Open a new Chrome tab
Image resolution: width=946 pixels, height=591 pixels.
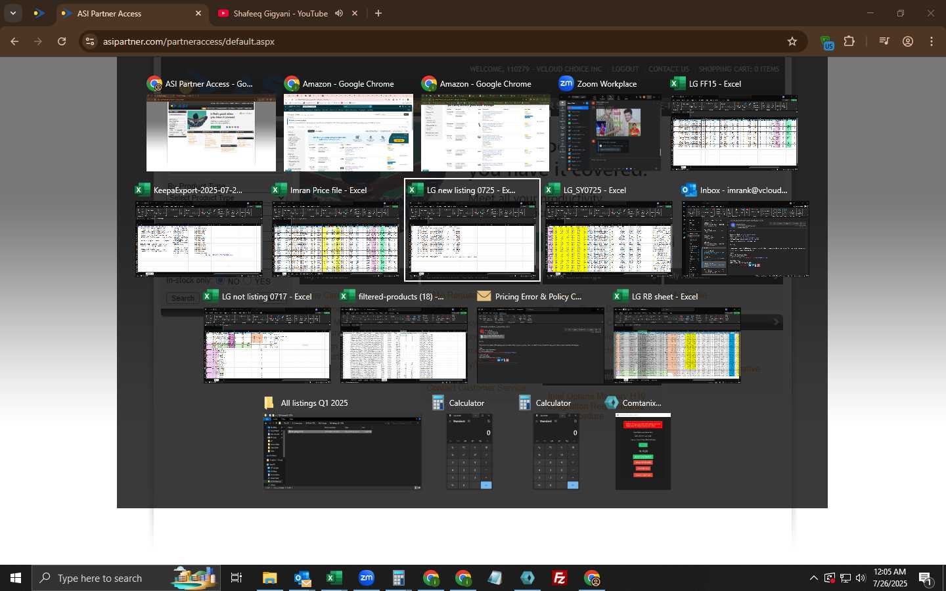click(378, 13)
